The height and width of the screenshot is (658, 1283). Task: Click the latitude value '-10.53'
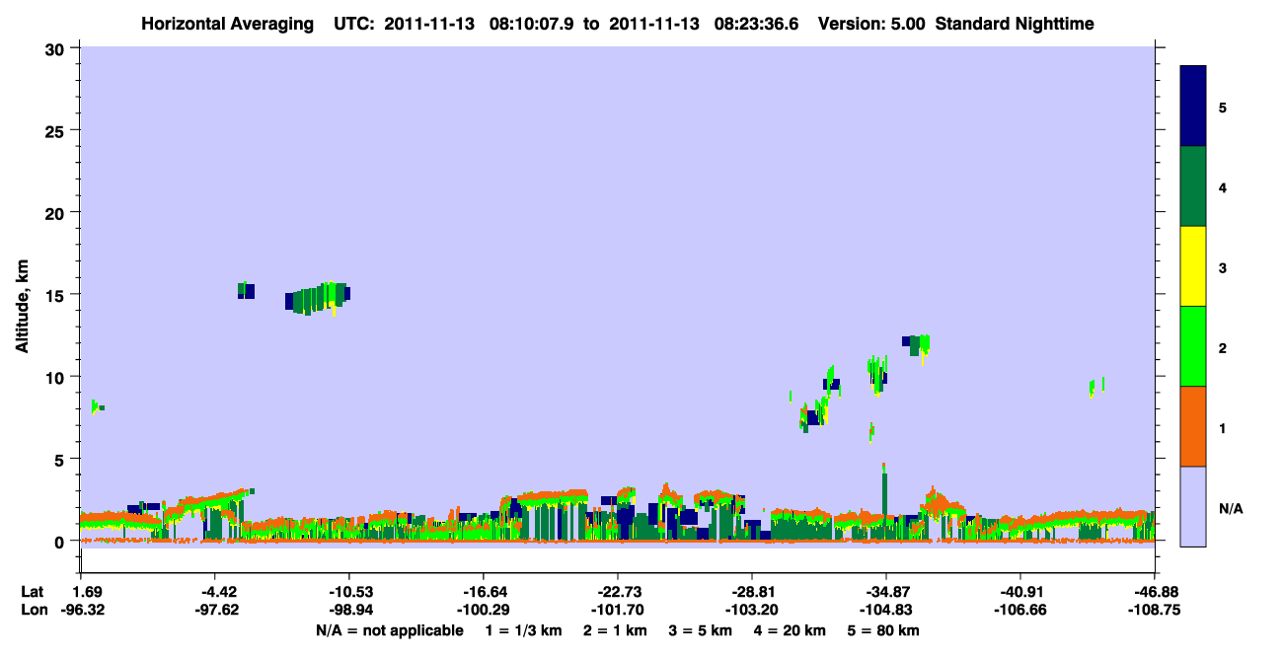pos(349,592)
